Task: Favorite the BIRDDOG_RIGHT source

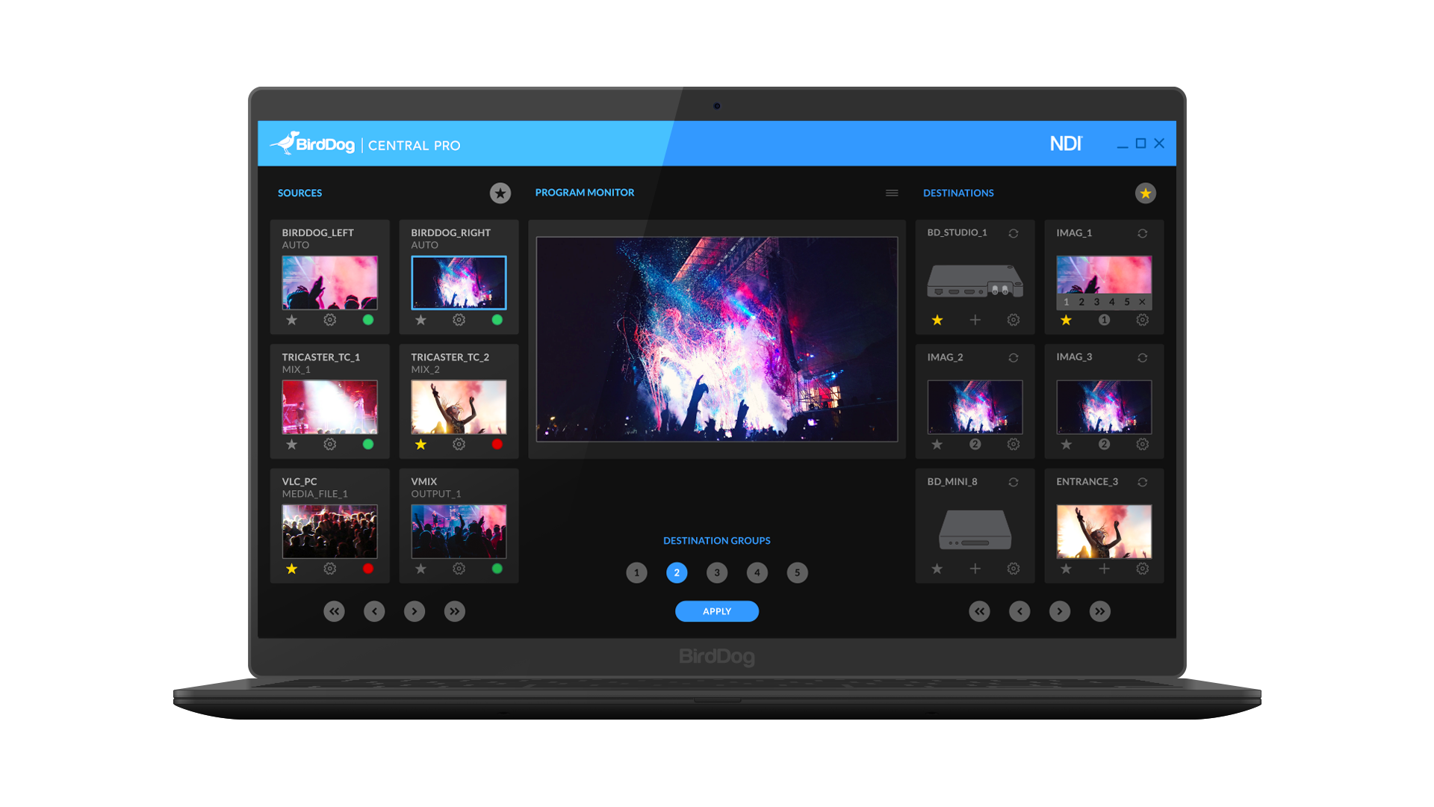Action: pos(421,320)
